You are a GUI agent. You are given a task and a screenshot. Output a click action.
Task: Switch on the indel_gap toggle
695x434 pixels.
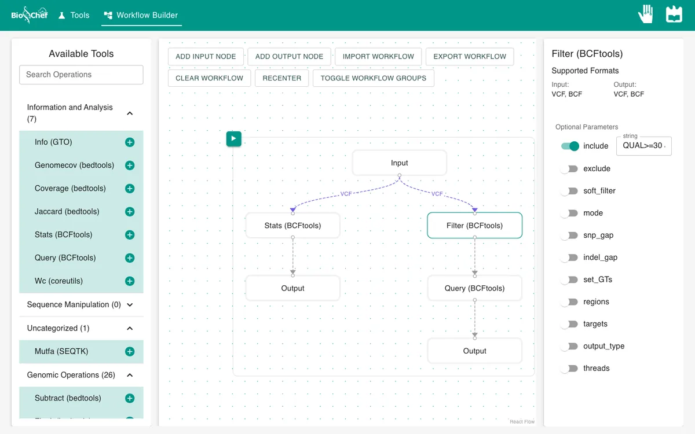coord(570,258)
